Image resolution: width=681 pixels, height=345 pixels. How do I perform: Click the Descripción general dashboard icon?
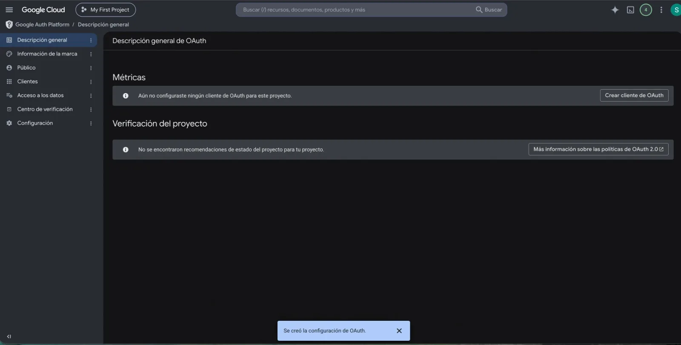pos(9,40)
